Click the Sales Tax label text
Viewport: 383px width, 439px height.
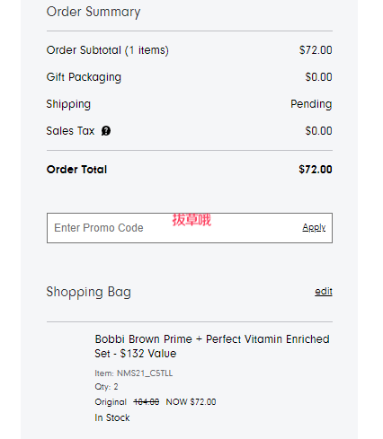click(x=70, y=131)
